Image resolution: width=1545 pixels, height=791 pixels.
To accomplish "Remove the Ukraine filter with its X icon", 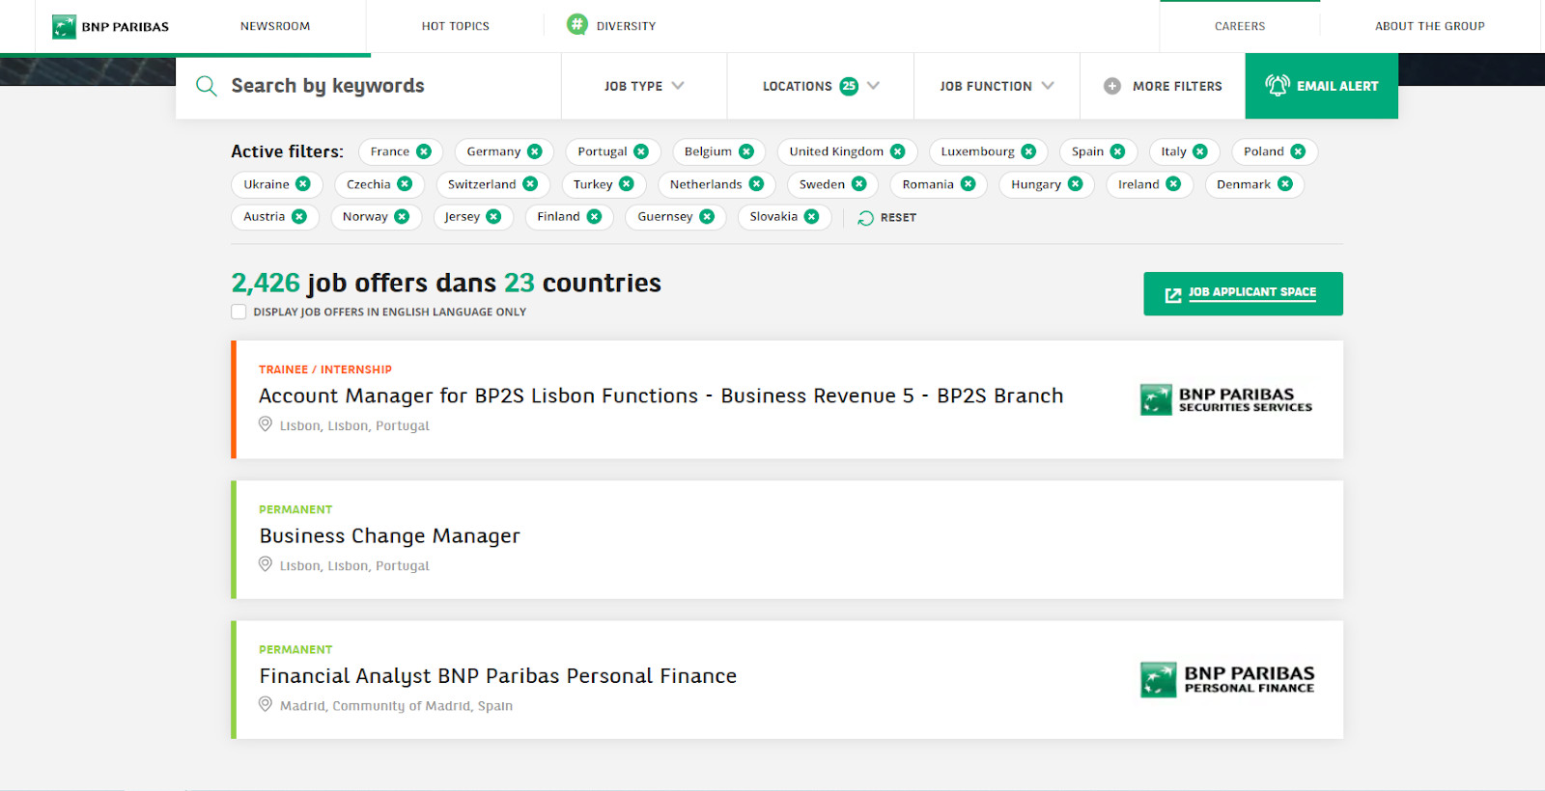I will (303, 183).
